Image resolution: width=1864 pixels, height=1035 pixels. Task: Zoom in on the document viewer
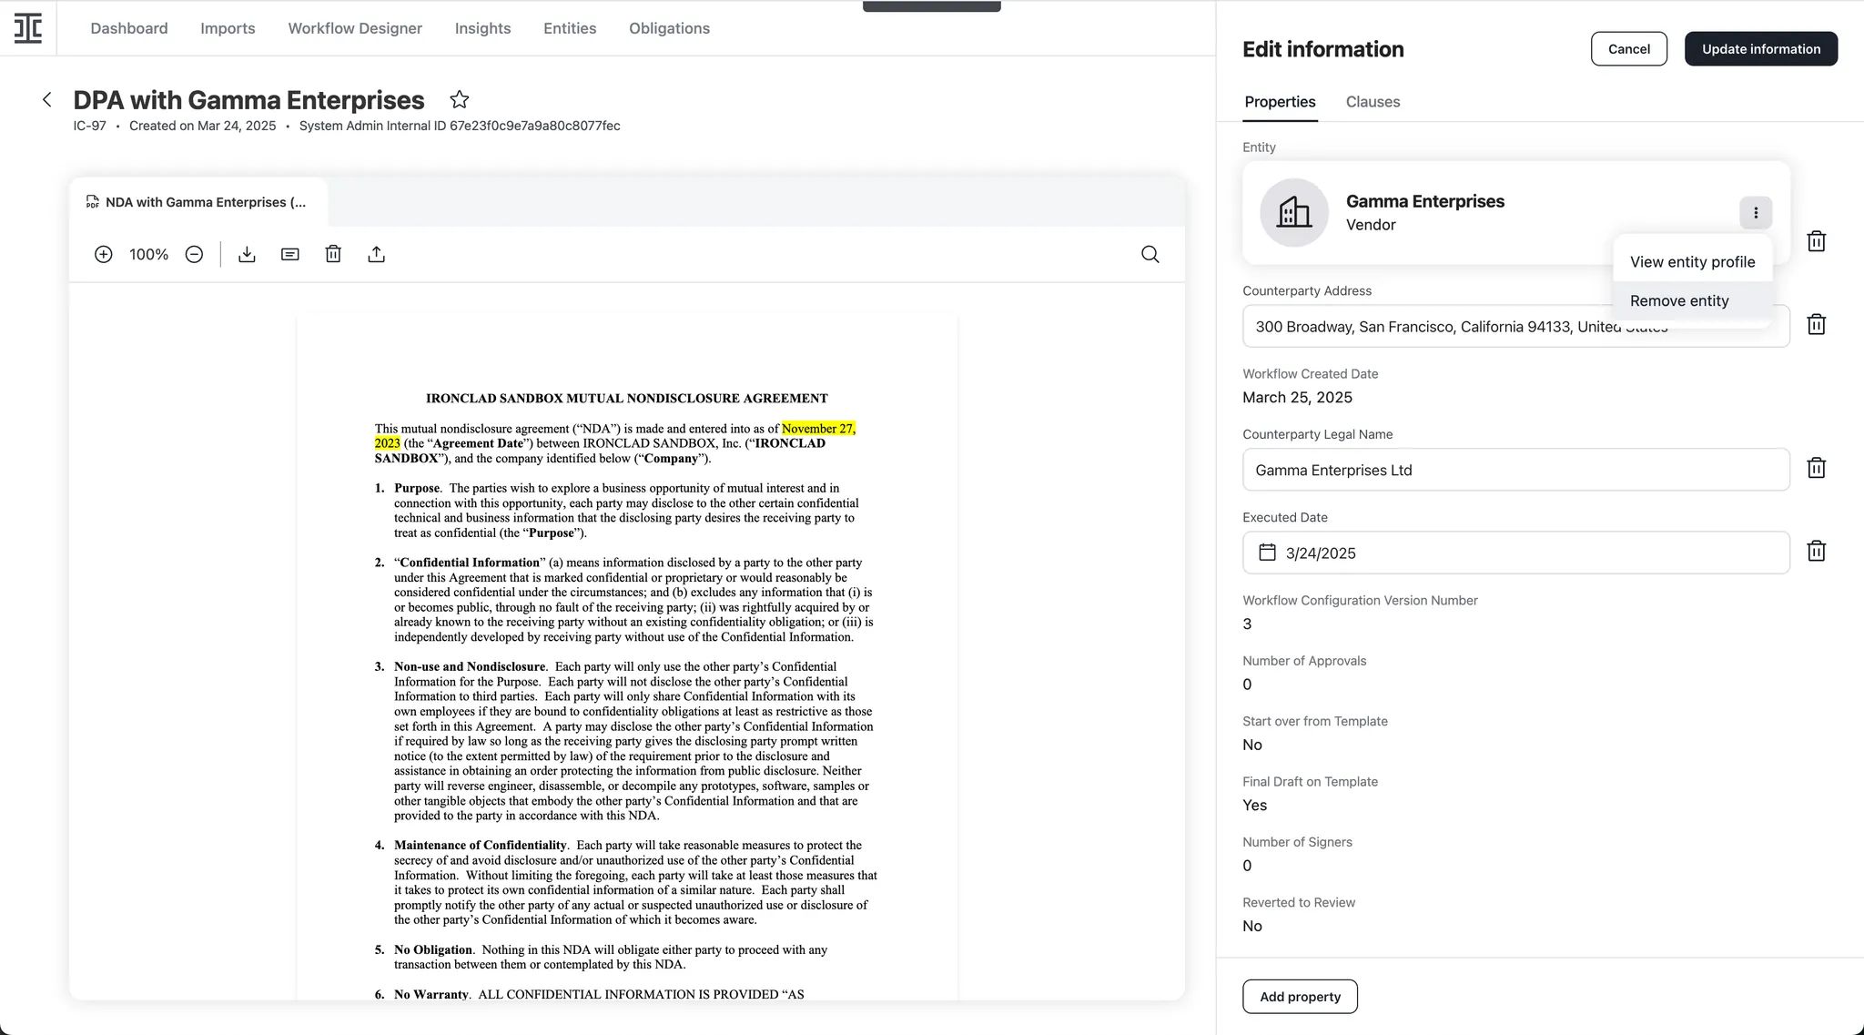coord(103,254)
